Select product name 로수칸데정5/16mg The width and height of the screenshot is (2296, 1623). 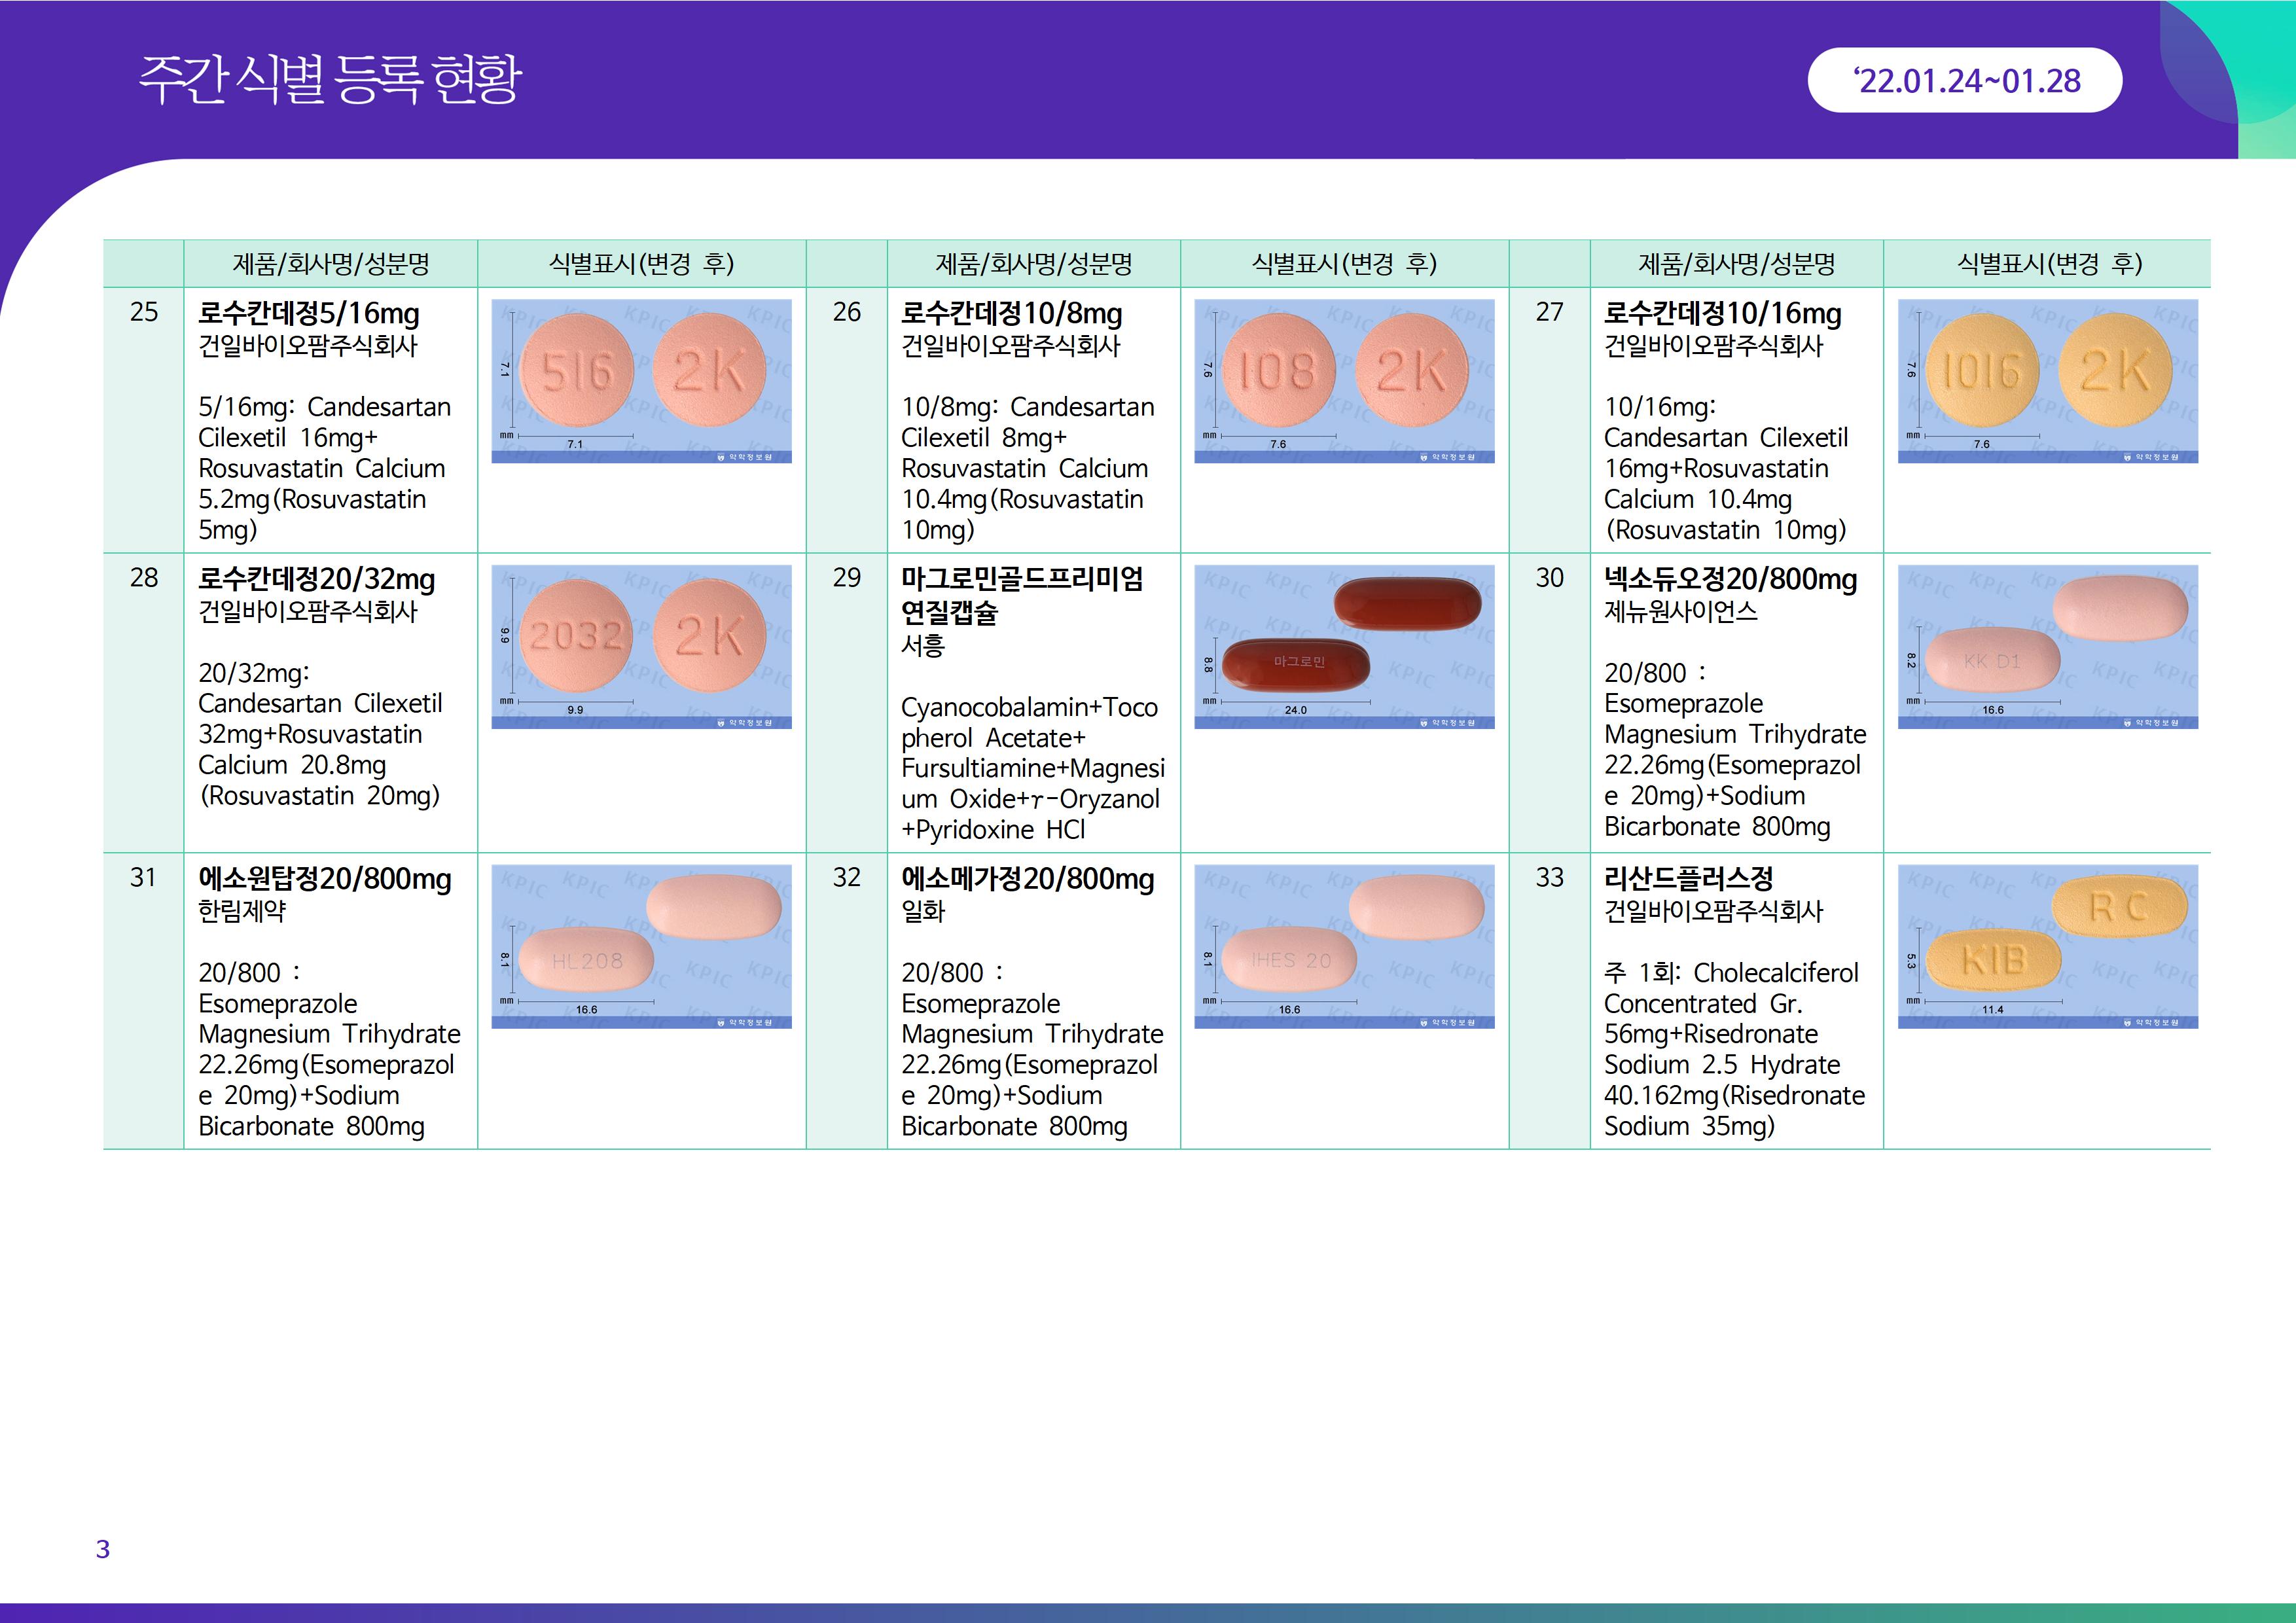click(x=309, y=314)
